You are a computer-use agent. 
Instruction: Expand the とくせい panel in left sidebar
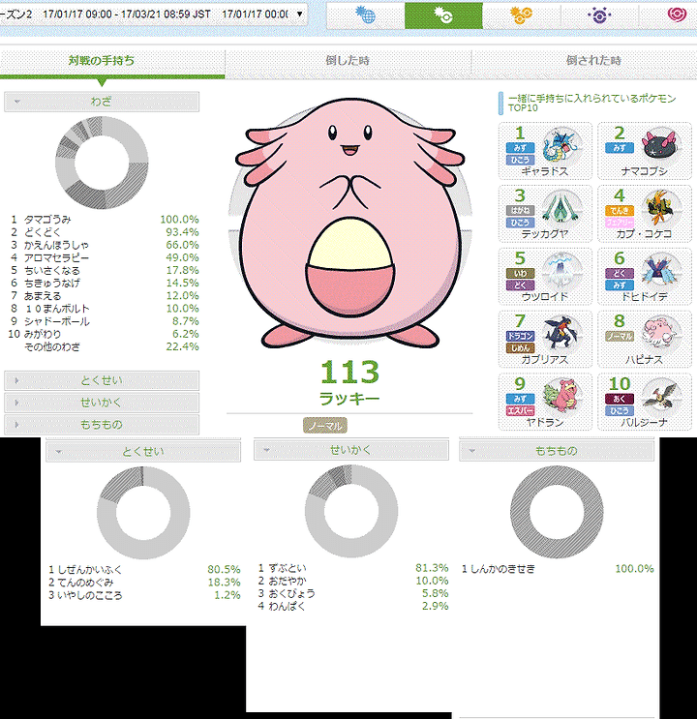pyautogui.click(x=102, y=380)
